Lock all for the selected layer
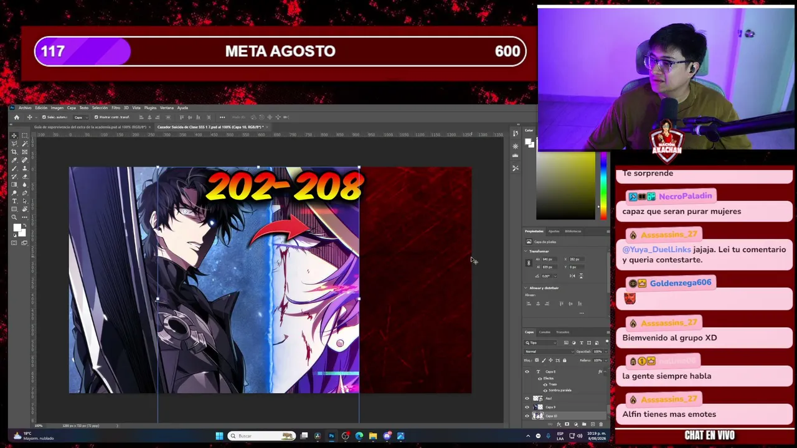This screenshot has width=797, height=448. point(565,360)
